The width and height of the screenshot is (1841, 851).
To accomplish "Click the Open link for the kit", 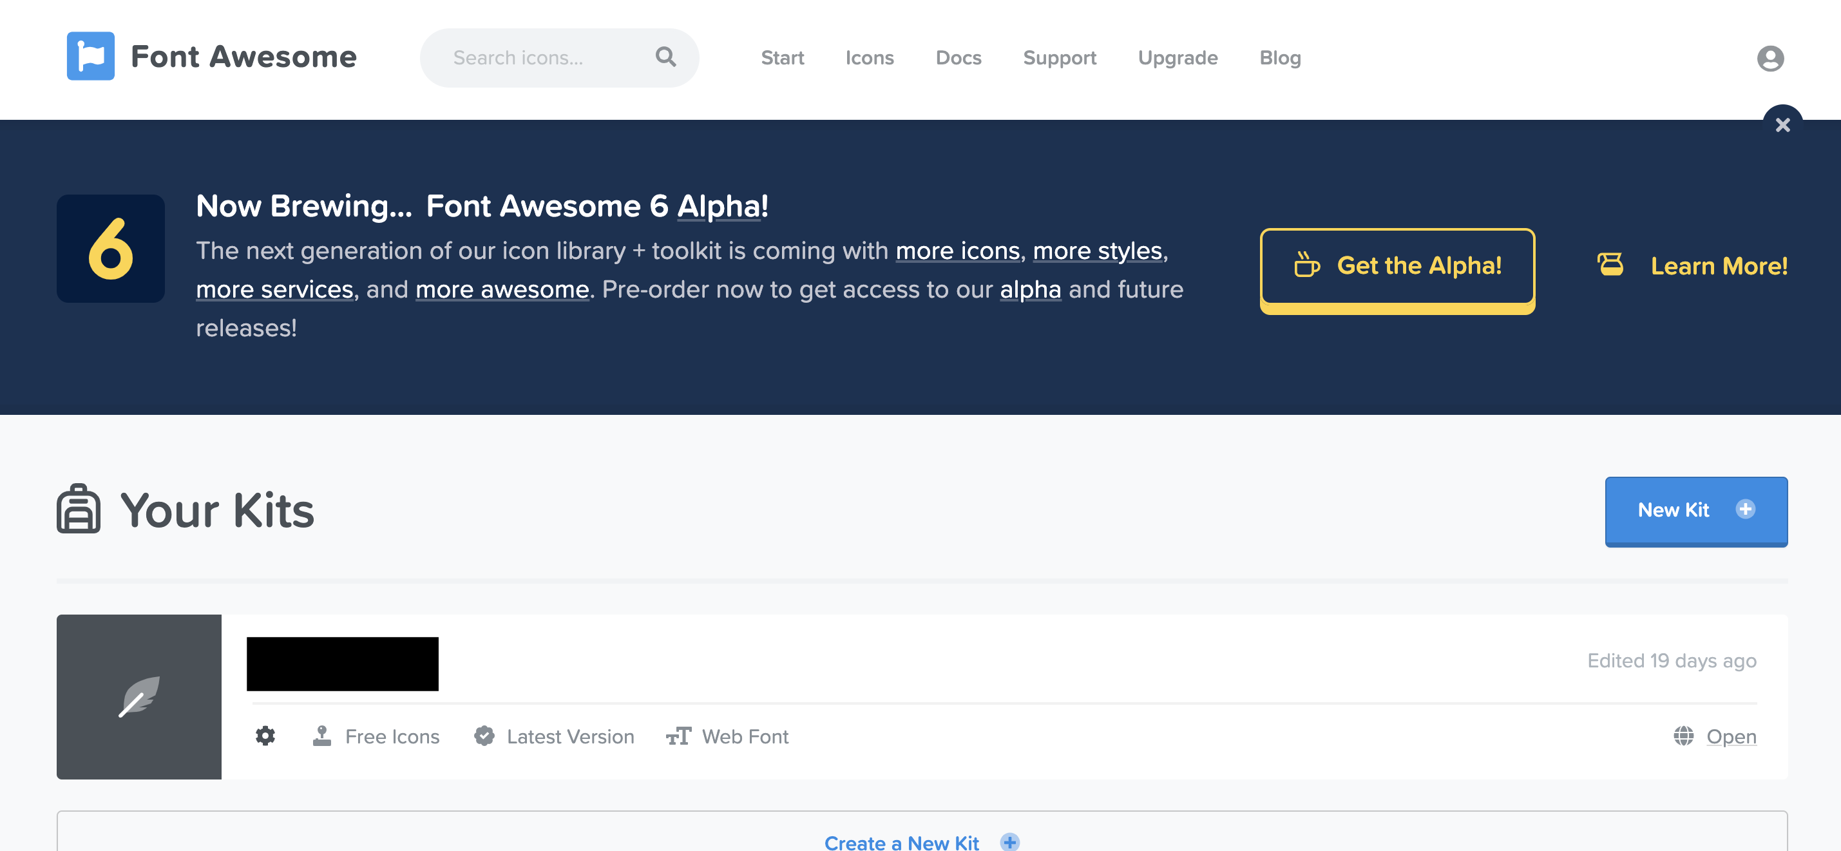I will (x=1730, y=737).
